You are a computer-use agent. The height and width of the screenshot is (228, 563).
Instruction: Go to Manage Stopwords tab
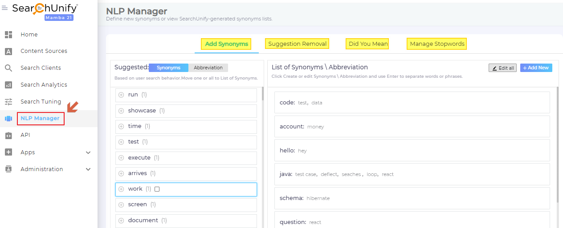[x=437, y=44]
